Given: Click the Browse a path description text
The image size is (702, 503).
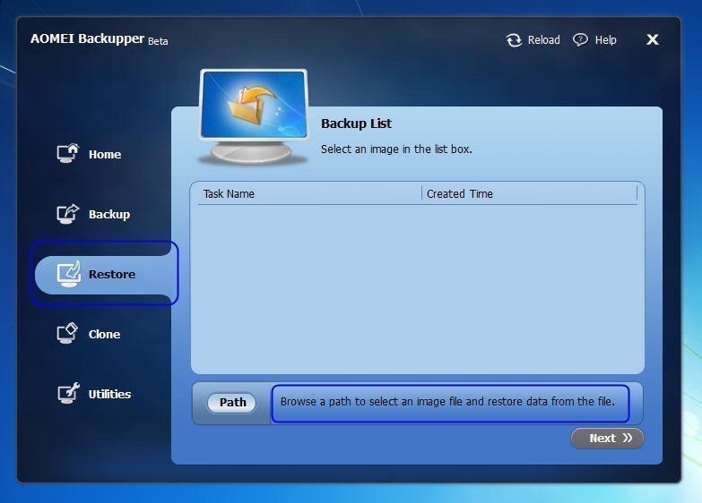Looking at the screenshot, I should coord(447,402).
